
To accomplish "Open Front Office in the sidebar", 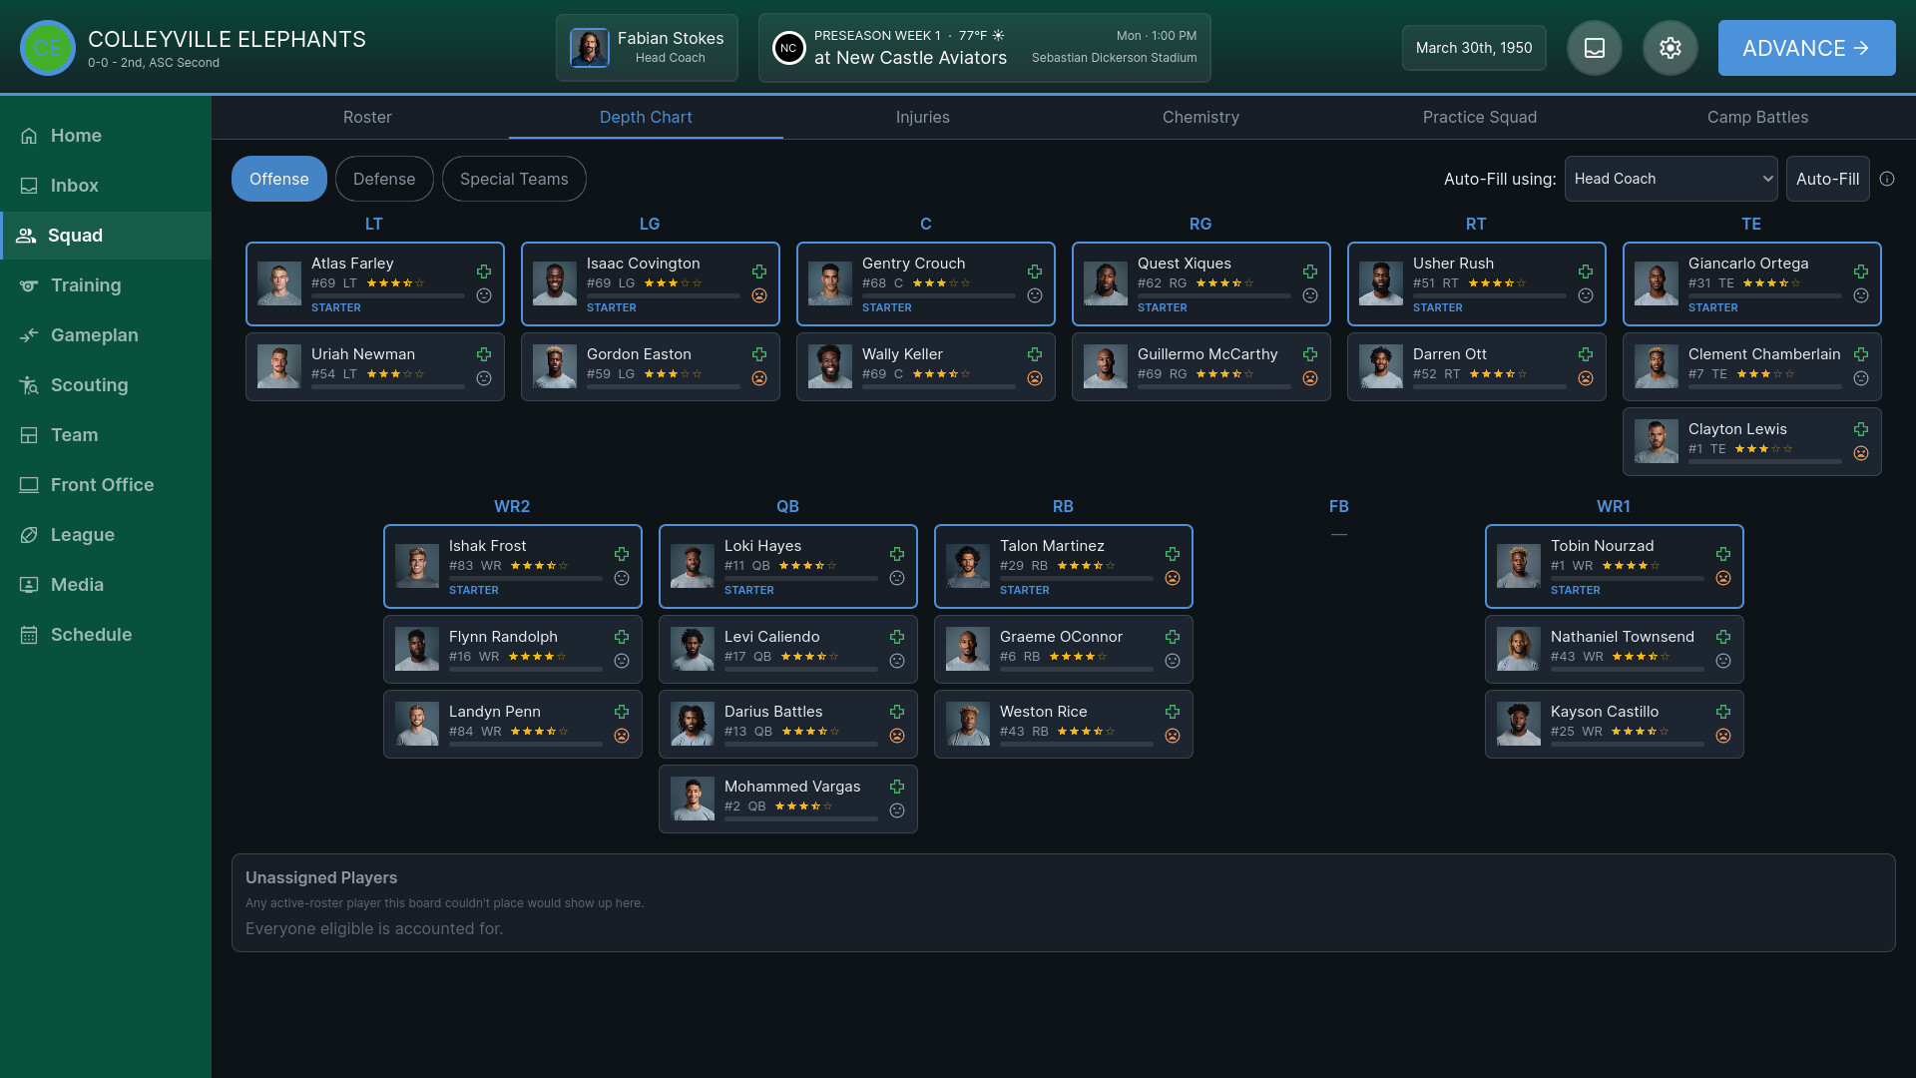I will point(106,485).
